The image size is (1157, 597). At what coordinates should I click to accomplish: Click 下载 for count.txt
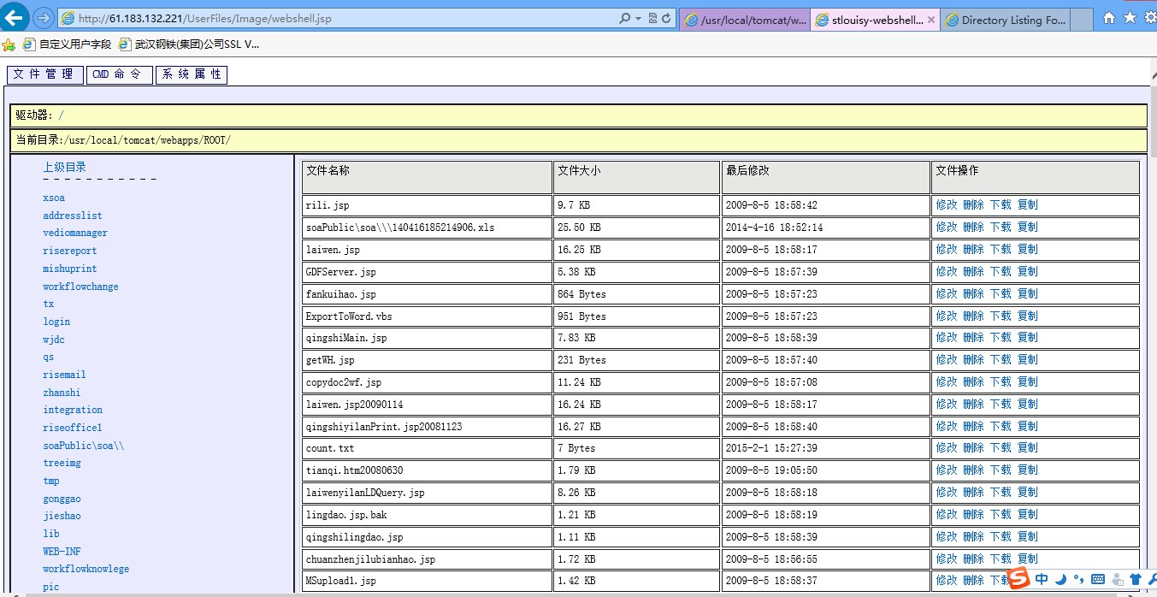coord(1001,448)
